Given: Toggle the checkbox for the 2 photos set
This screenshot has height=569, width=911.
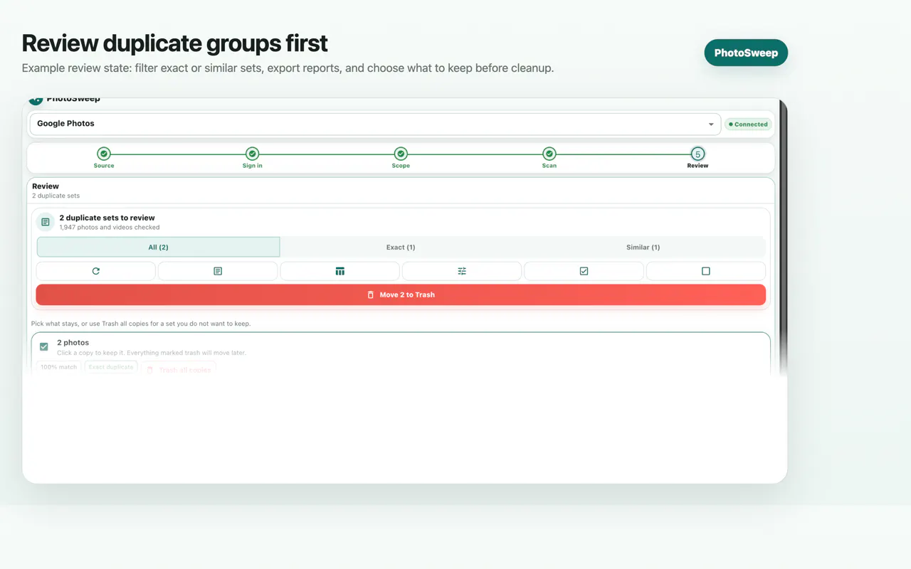Looking at the screenshot, I should [x=44, y=347].
